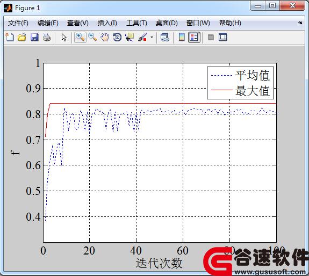Select the Pan hand tool
Screen dimensions: 309x276
coord(105,37)
